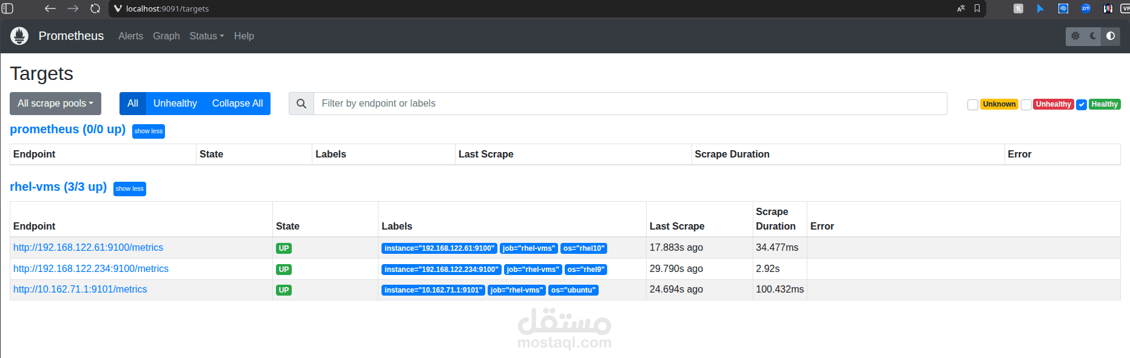Click the red Unhealthy filter label
The image size is (1130, 358).
(1054, 104)
